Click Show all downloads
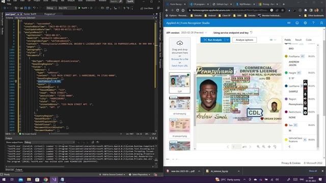The width and height of the screenshot is (326, 183). click(x=313, y=171)
